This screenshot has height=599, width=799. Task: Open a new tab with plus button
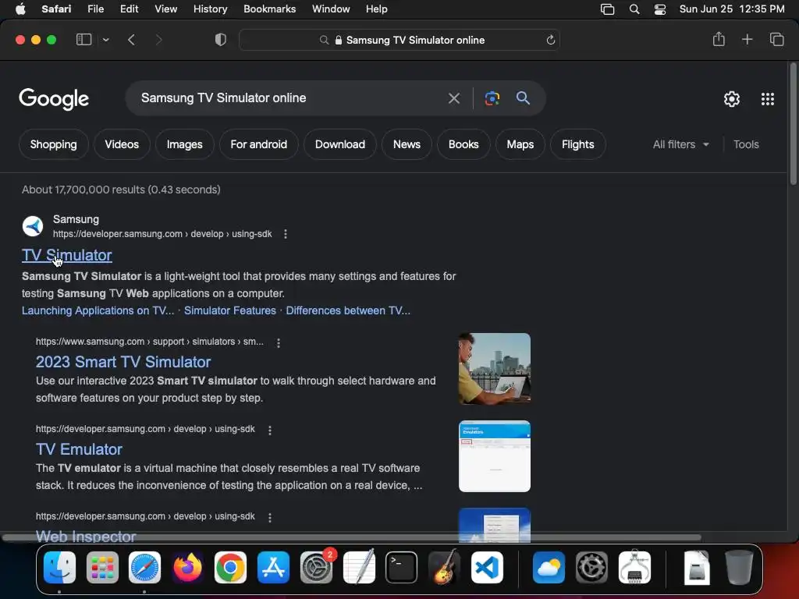[x=747, y=39]
